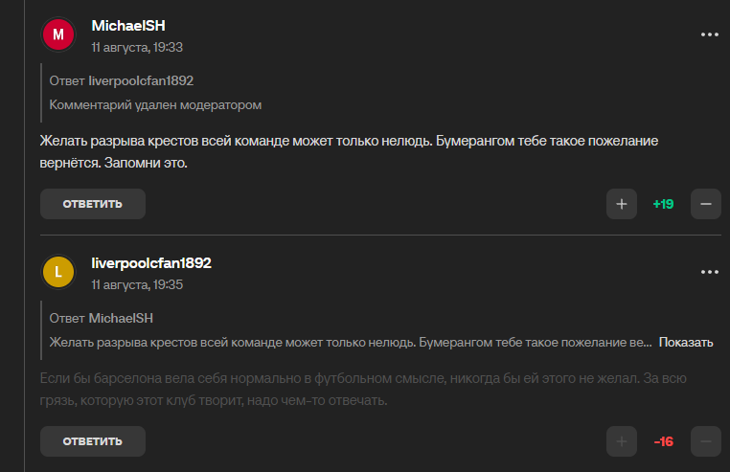Click the +19 rating score
This screenshot has width=730, height=472.
(x=664, y=204)
